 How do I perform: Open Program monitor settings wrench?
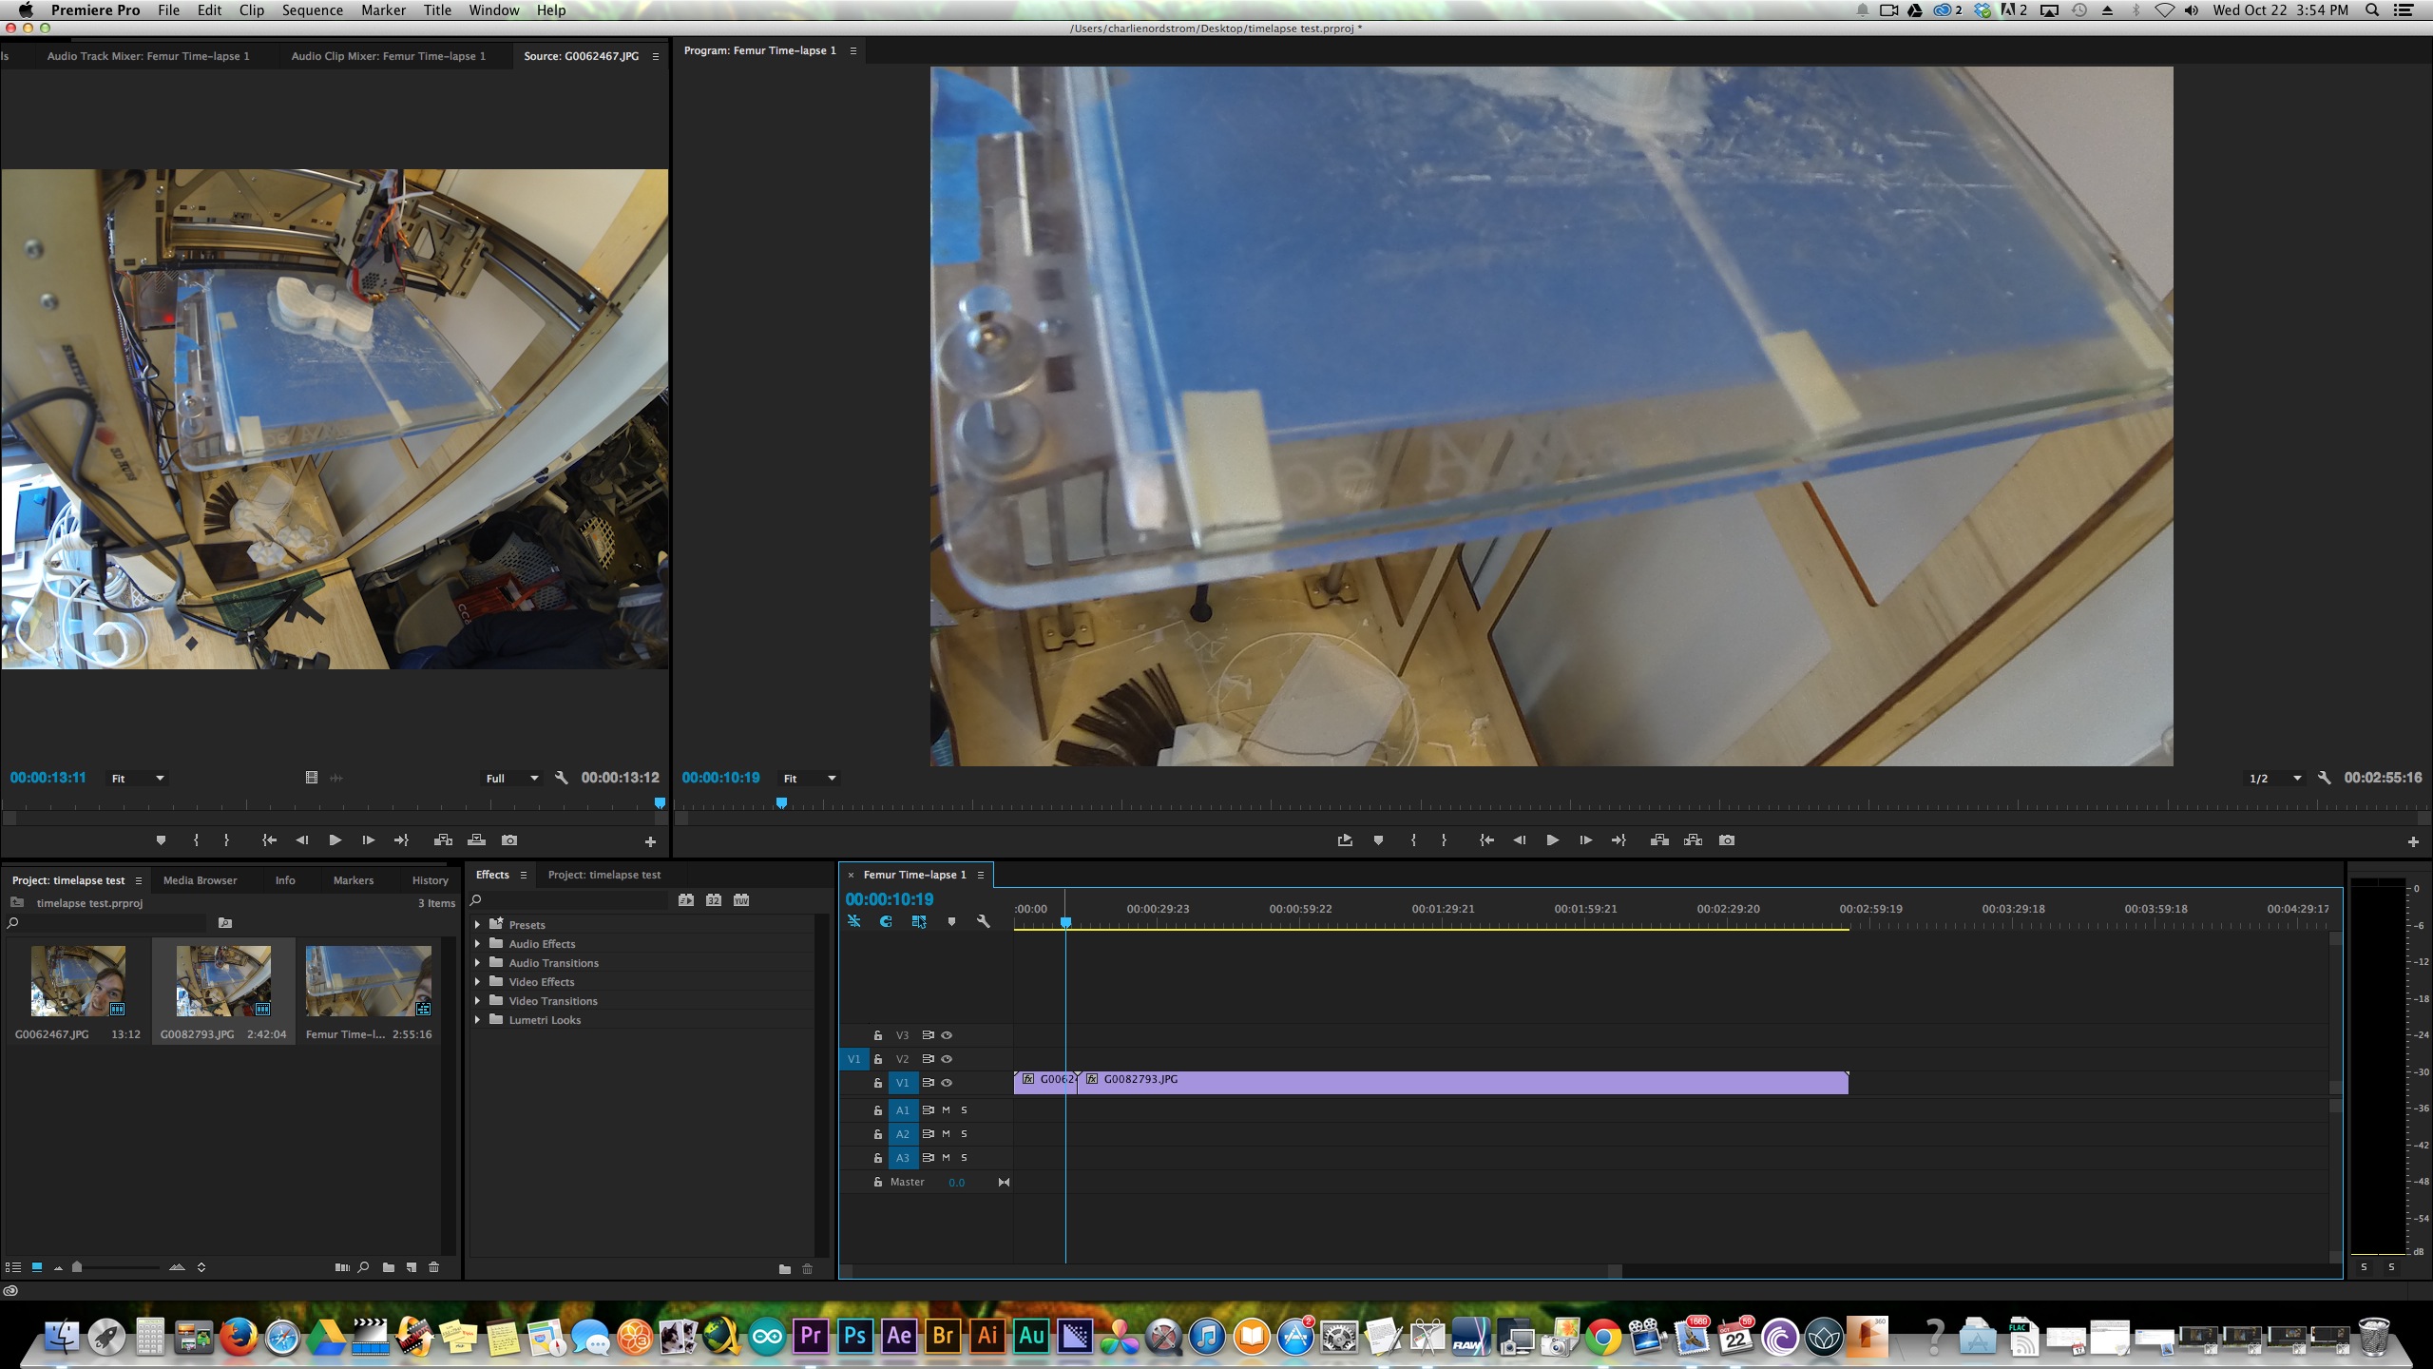point(2324,778)
